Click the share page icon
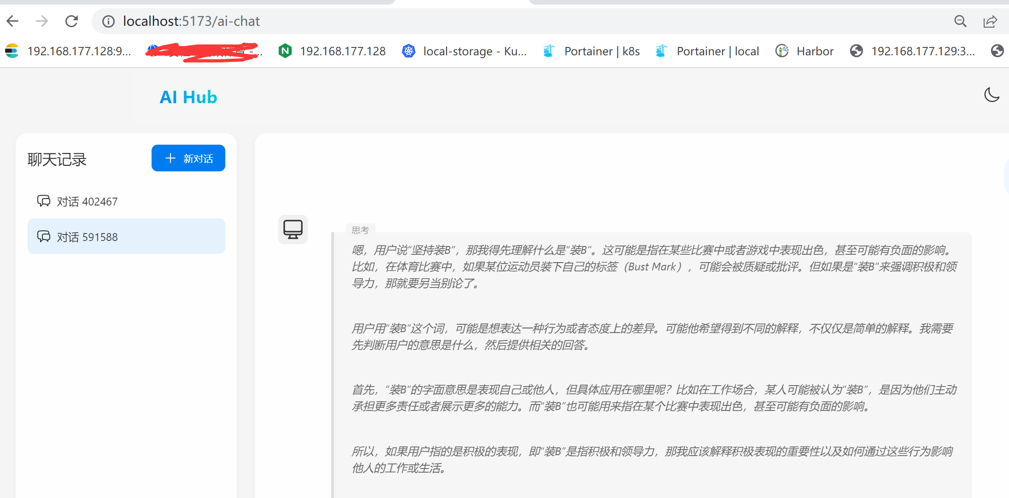Image resolution: width=1009 pixels, height=498 pixels. coord(990,21)
